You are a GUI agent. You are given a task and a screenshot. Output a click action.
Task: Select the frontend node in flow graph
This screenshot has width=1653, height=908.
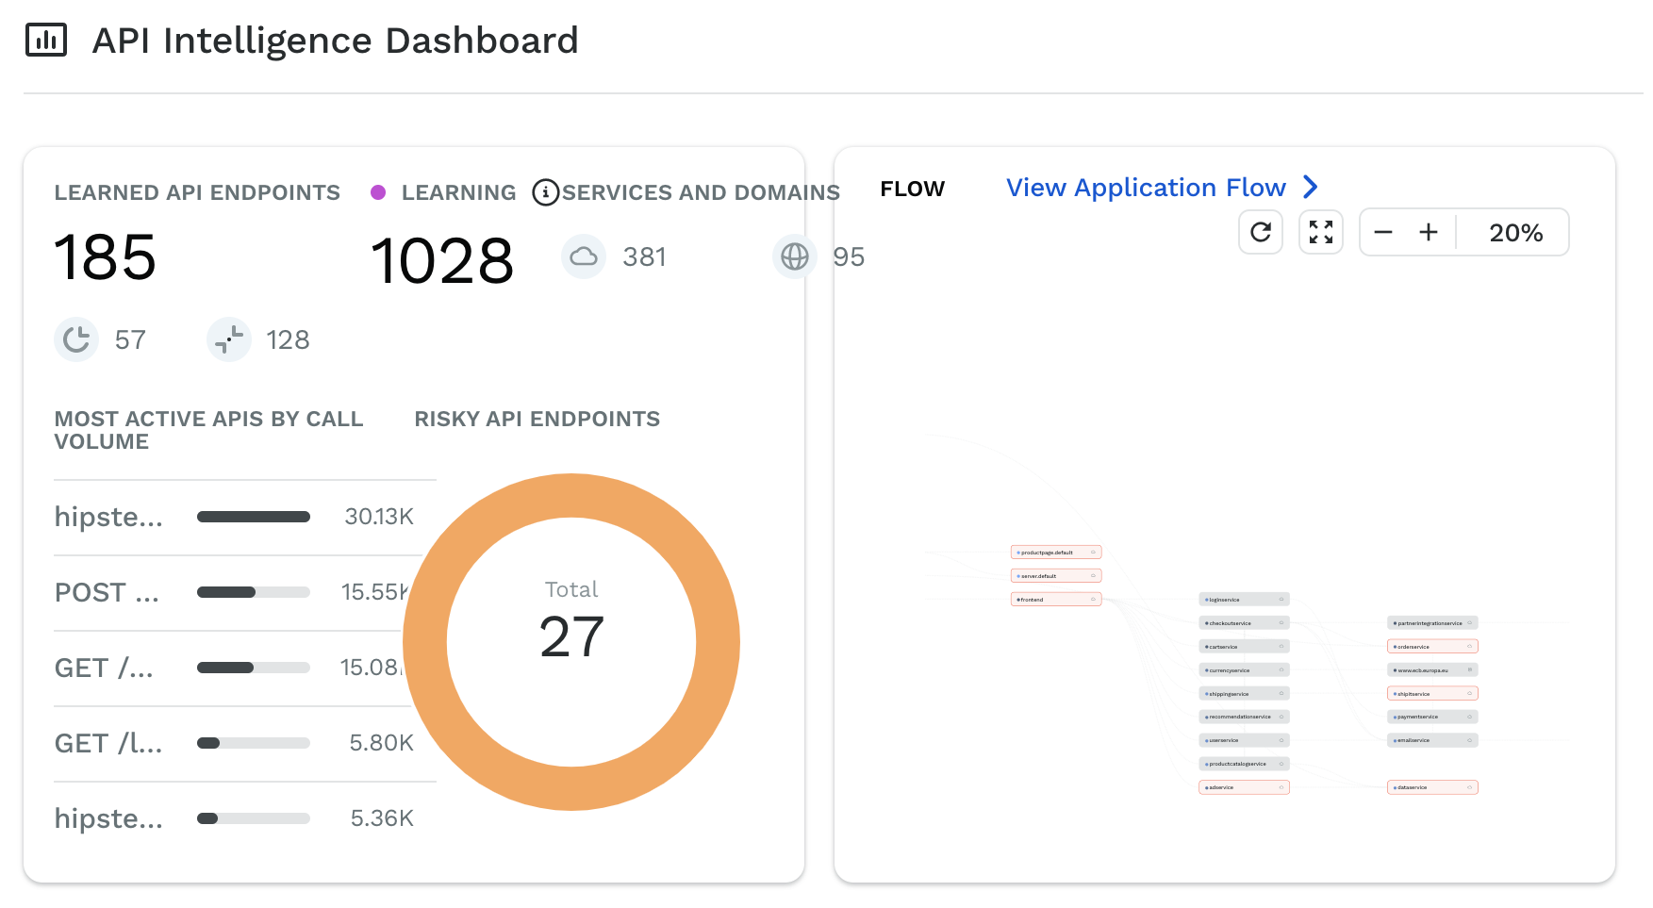pyautogui.click(x=1055, y=600)
